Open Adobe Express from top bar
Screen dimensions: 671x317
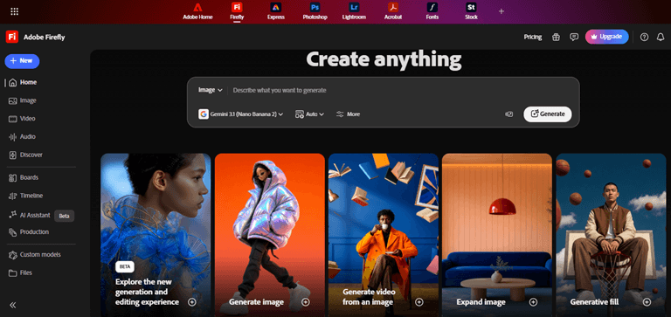(275, 11)
